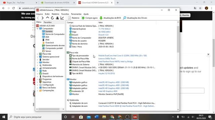215x120 pixels.
Task: Expand the Servidor tree node
Action: click(x=37, y=60)
